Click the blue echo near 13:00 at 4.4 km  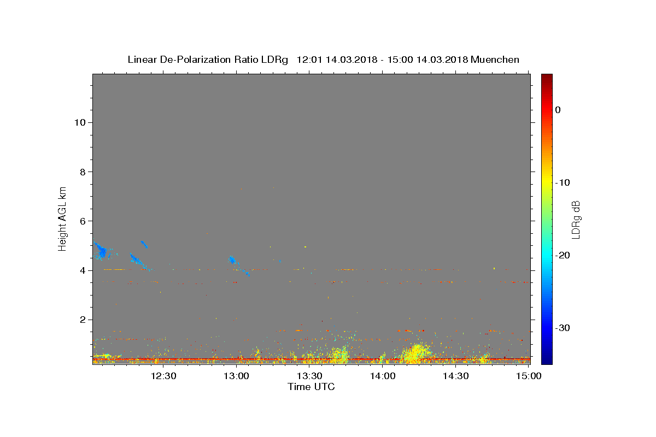coord(233,259)
